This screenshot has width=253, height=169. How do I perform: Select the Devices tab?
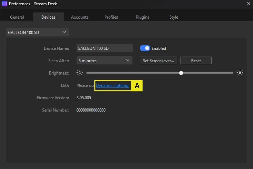click(48, 17)
